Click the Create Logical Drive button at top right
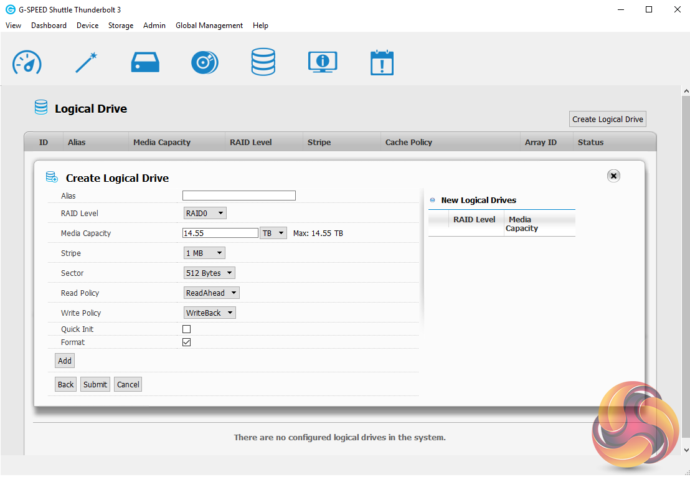The height and width of the screenshot is (477, 690). pos(607,119)
